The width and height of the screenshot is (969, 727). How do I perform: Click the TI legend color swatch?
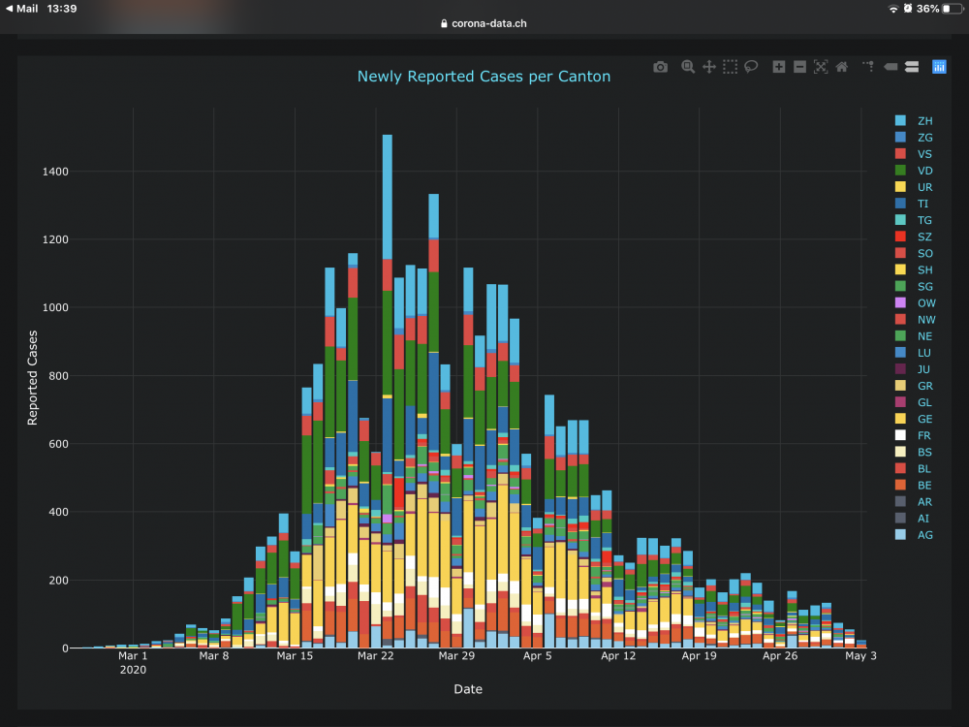(x=900, y=203)
